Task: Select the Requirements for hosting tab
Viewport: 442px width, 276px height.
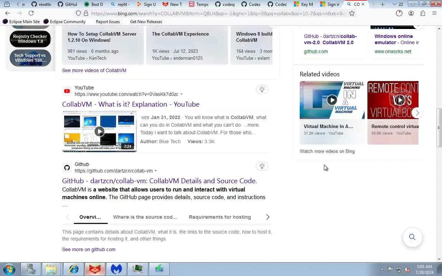Action: pyautogui.click(x=220, y=217)
